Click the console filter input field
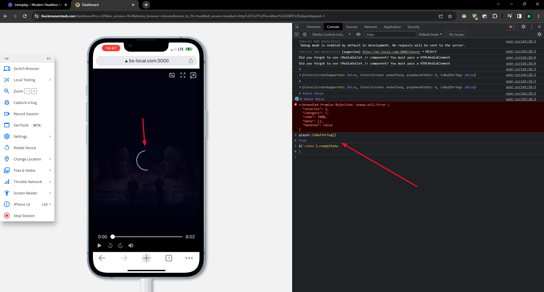 (x=391, y=34)
